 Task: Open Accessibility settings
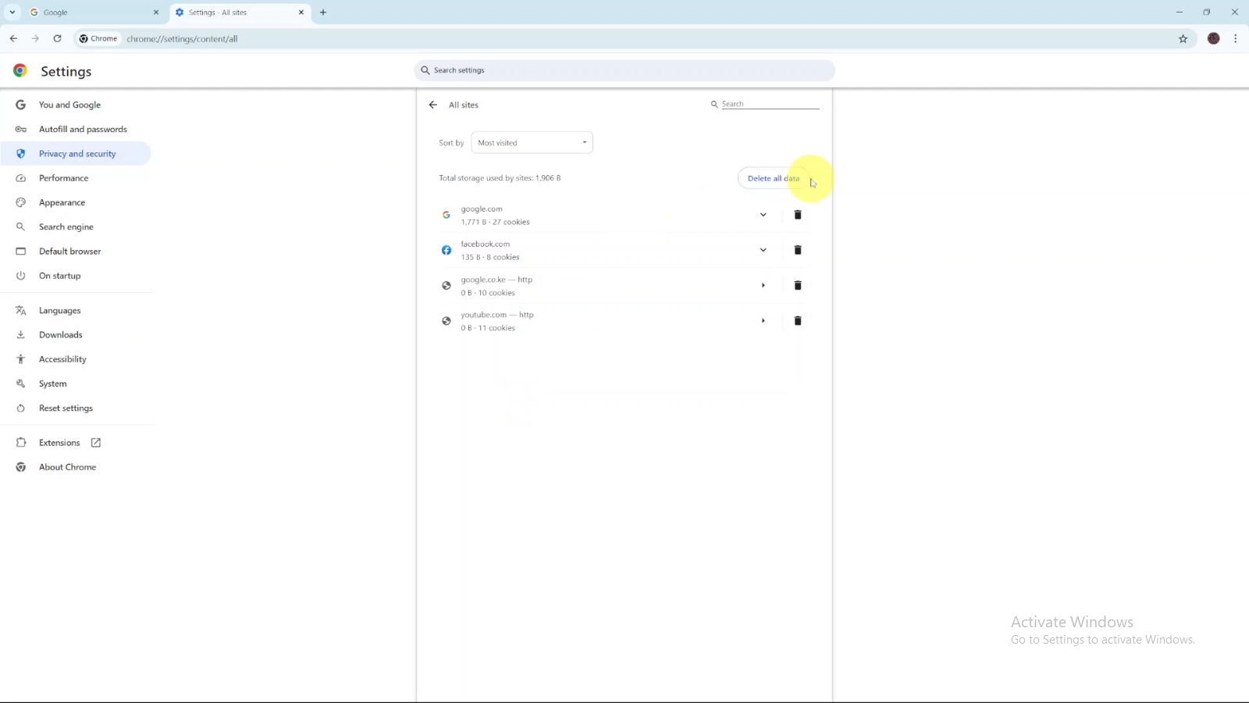[x=76, y=359]
